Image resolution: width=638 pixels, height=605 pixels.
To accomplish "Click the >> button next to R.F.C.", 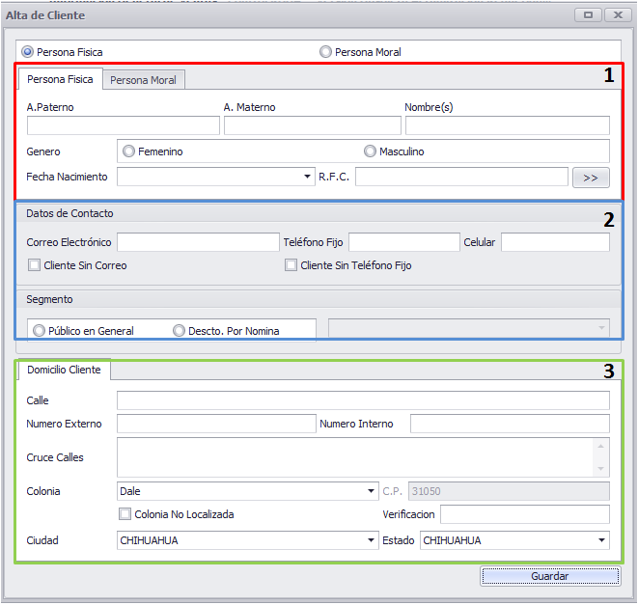I will tap(591, 178).
